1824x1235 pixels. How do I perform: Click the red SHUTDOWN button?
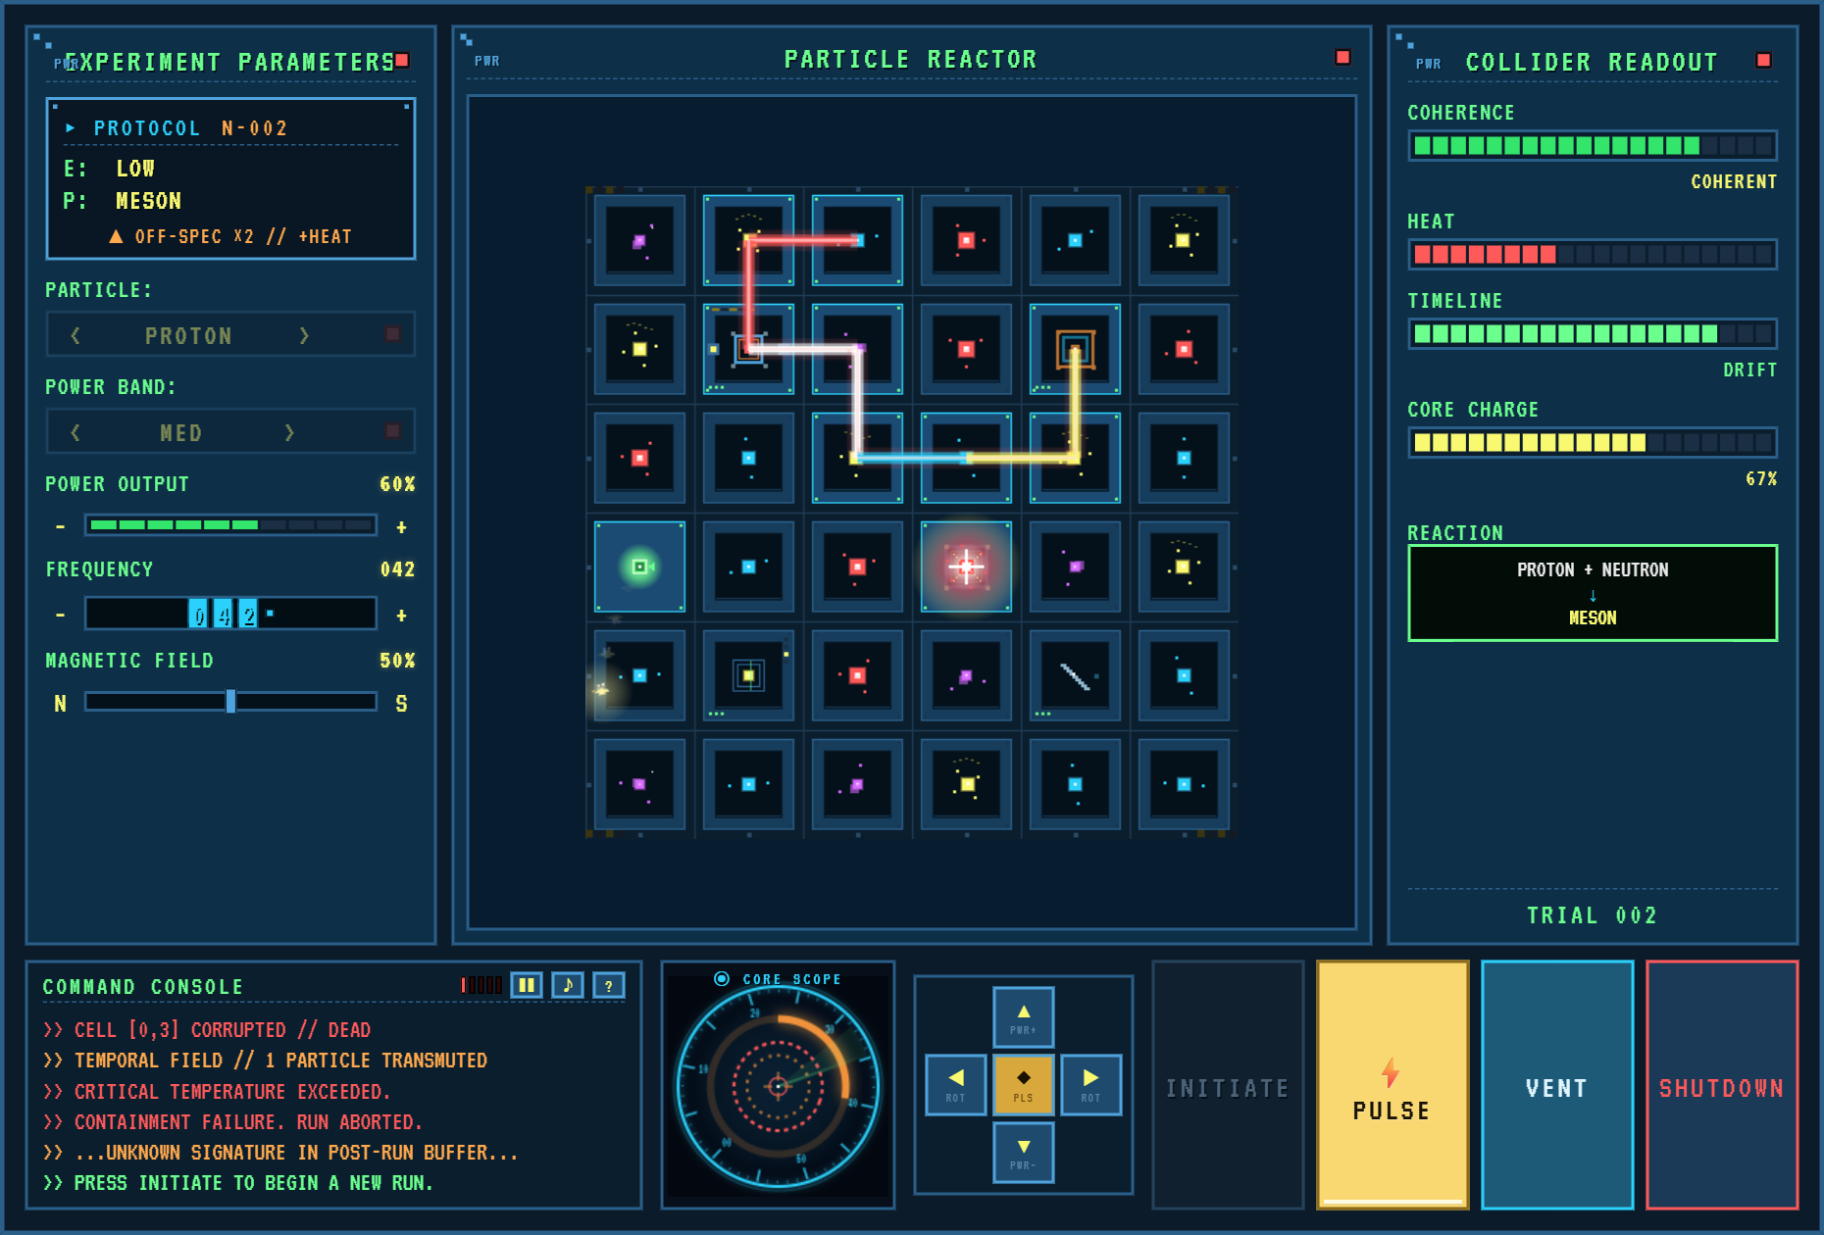click(1721, 1085)
